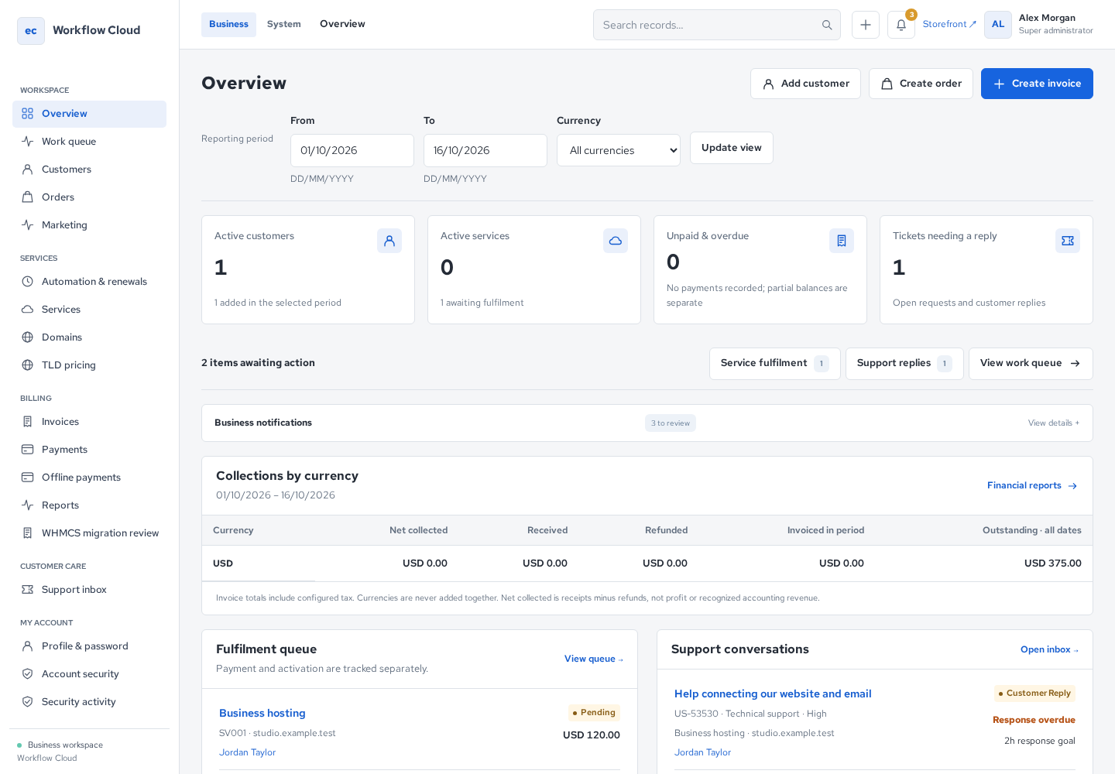Click the TLD pricing globe icon
The height and width of the screenshot is (774, 1115).
(x=28, y=365)
